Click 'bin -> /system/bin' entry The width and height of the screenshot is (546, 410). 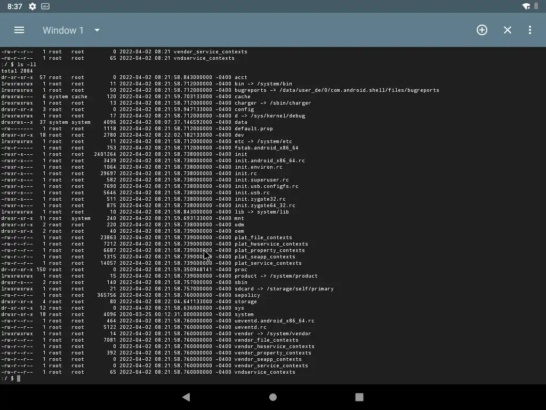point(263,84)
